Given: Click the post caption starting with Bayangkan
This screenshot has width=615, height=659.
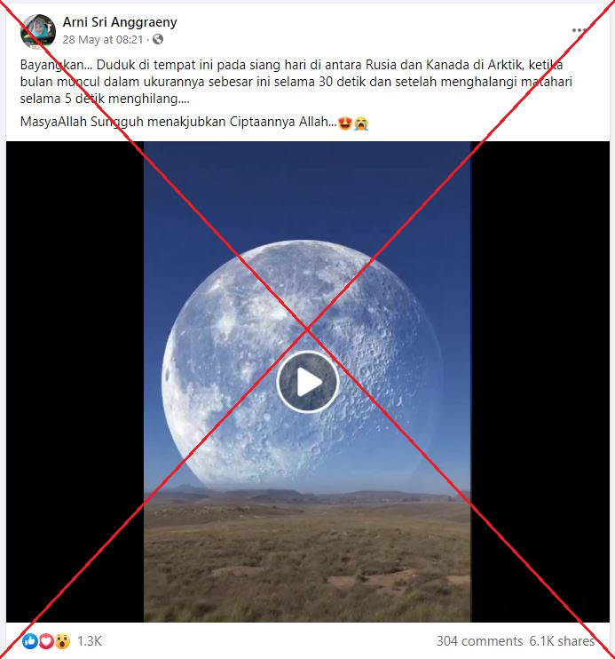Looking at the screenshot, I should click(x=296, y=82).
